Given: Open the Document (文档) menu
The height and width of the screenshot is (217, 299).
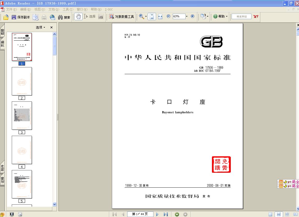Looking at the screenshot, I should [54, 9].
